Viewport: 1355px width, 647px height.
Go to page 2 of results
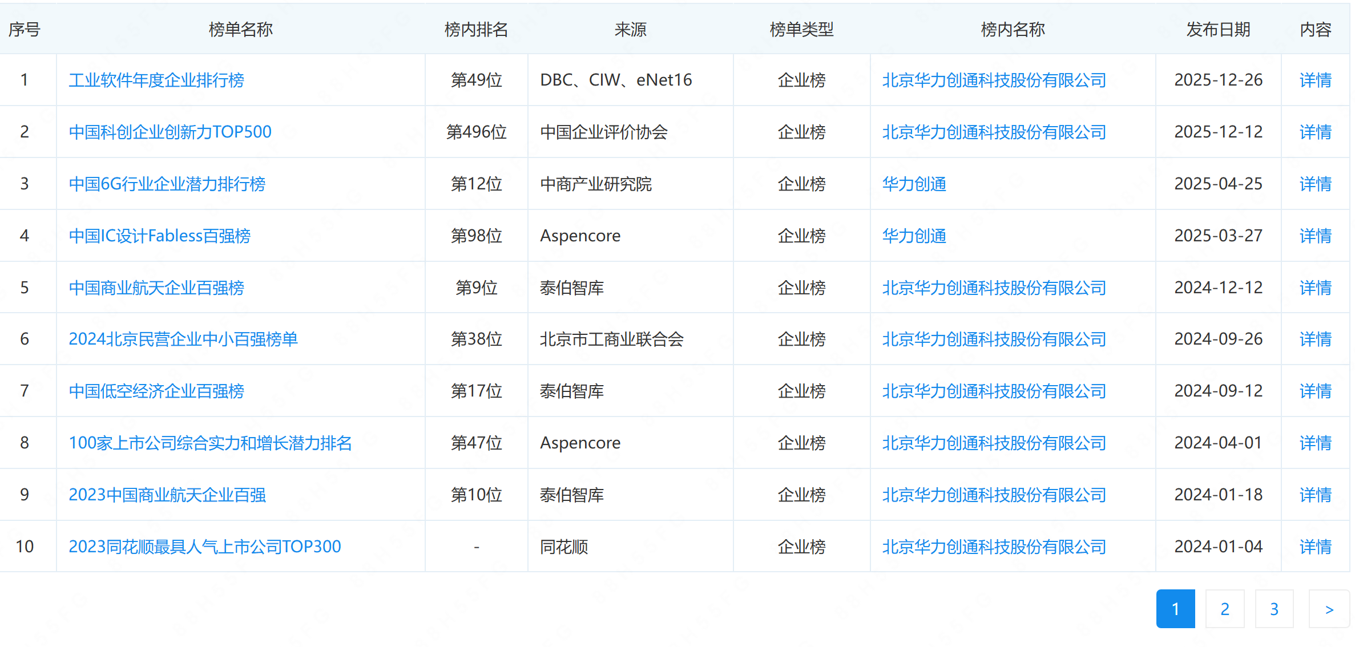point(1224,609)
